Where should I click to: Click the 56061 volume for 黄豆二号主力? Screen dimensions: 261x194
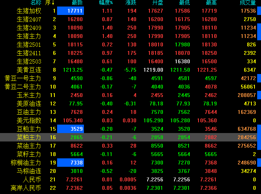(248, 87)
